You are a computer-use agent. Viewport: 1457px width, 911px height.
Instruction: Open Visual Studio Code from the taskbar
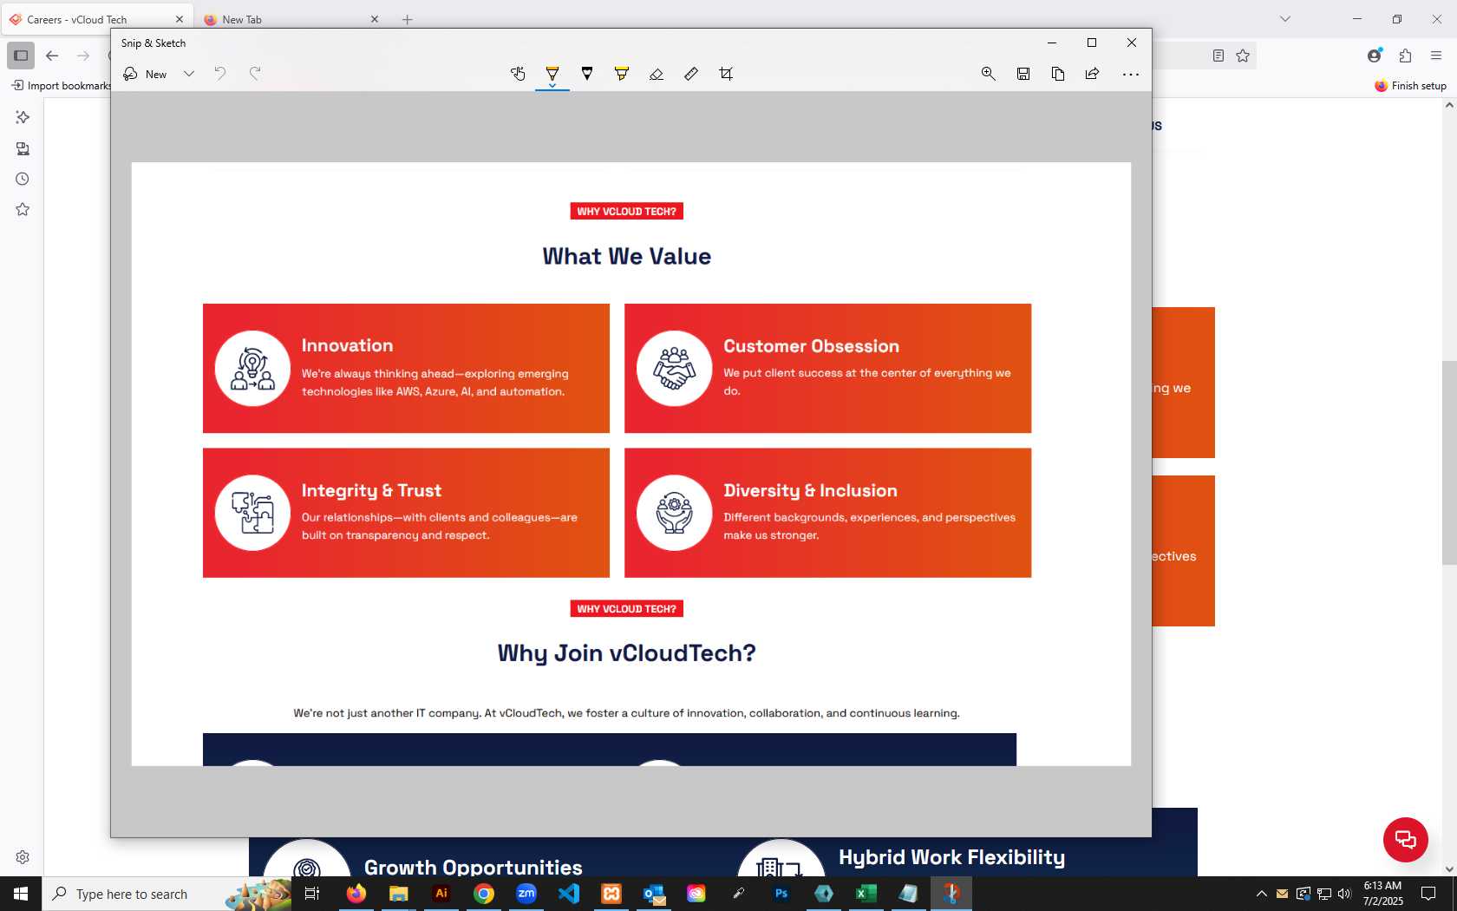pos(568,894)
